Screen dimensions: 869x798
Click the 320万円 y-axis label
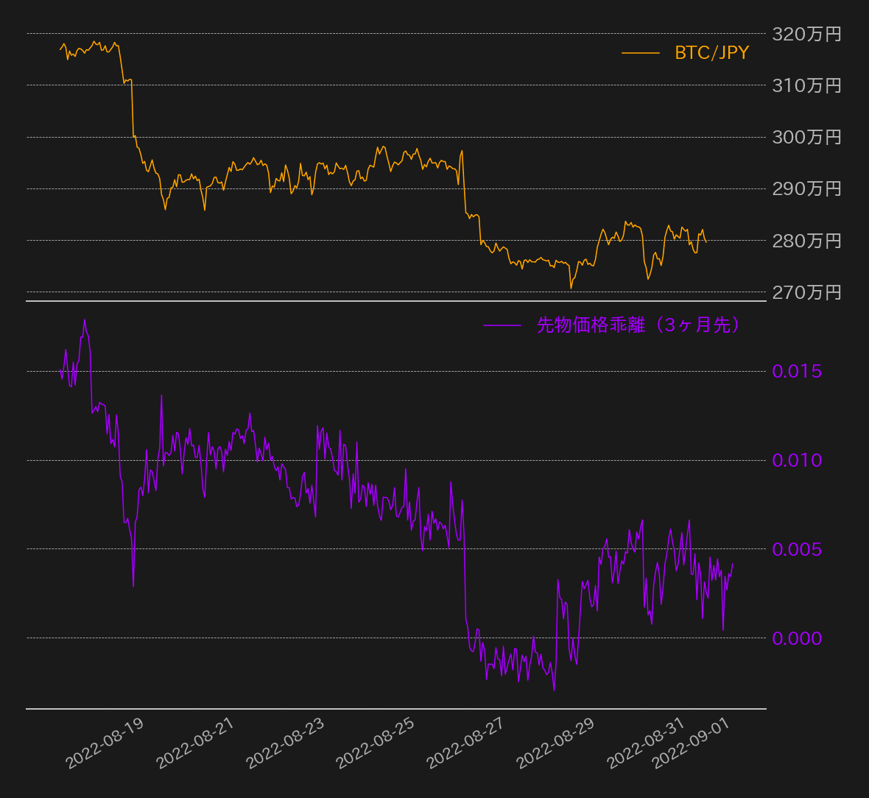[806, 34]
